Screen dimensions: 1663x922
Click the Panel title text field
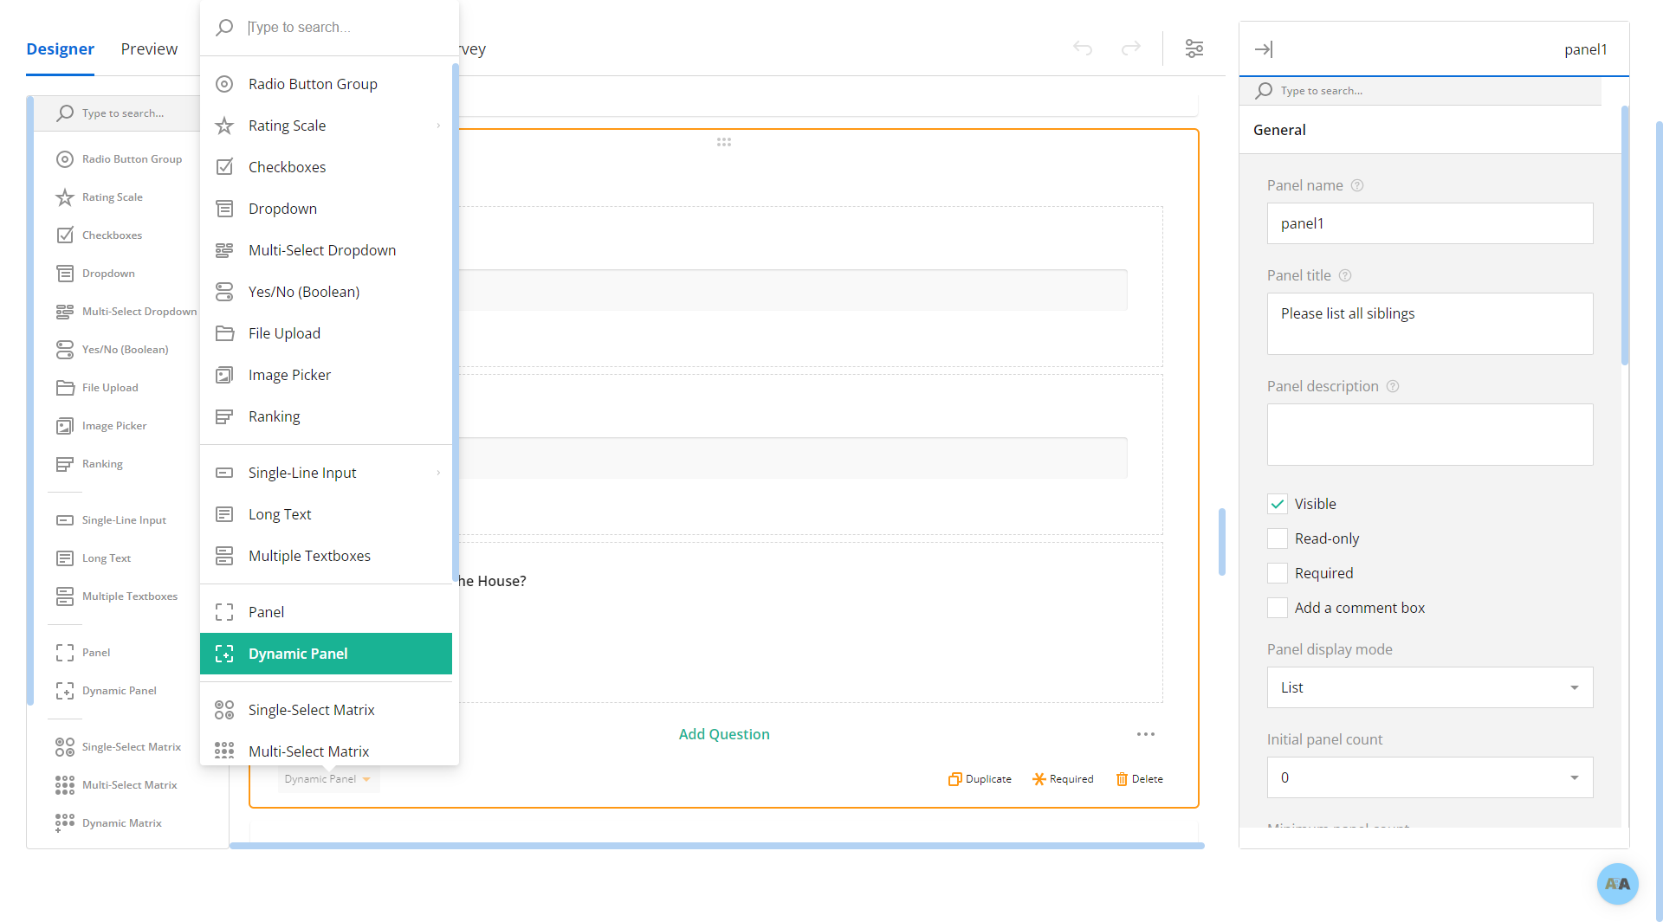click(x=1429, y=323)
